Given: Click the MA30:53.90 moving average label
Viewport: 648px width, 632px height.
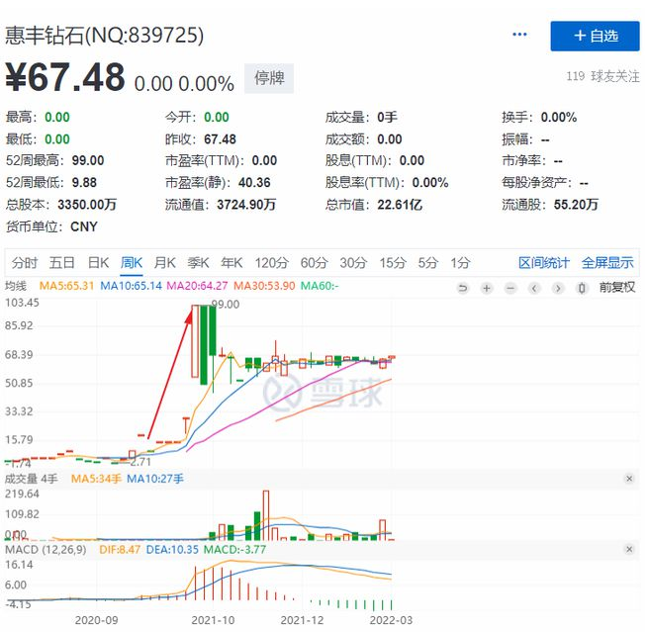Looking at the screenshot, I should (264, 286).
